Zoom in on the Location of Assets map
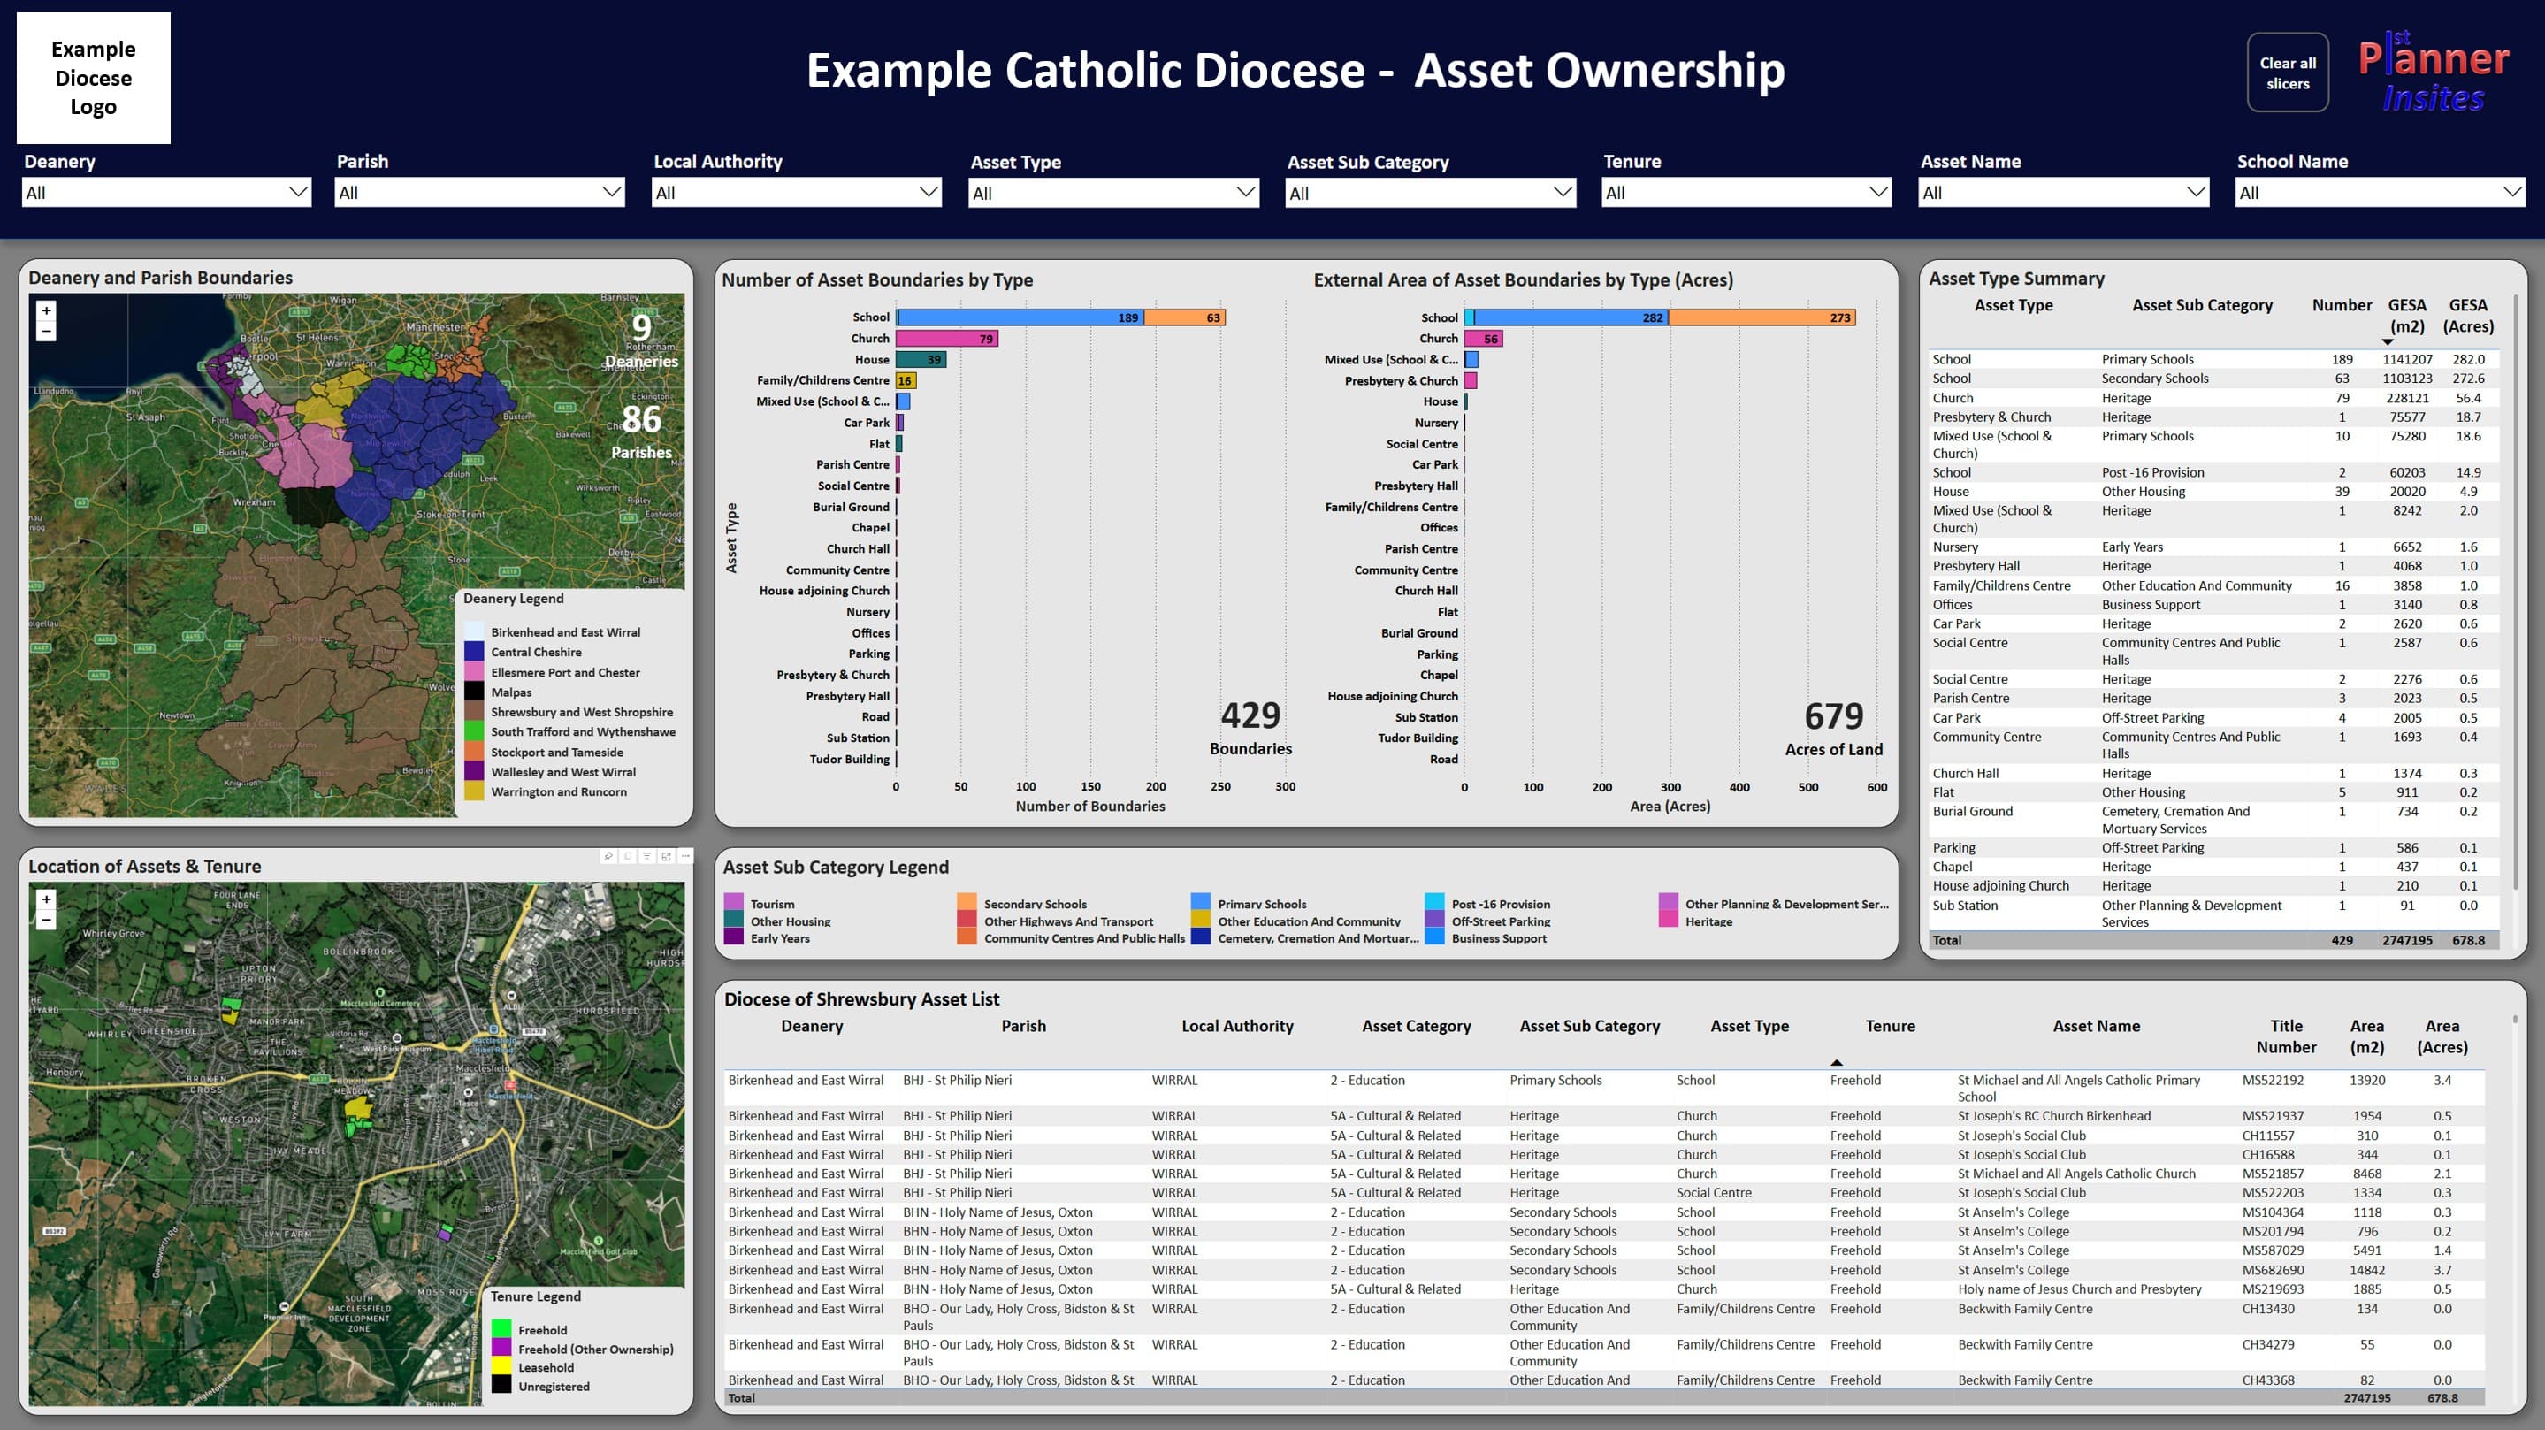Image resolution: width=2545 pixels, height=1430 pixels. [x=45, y=899]
